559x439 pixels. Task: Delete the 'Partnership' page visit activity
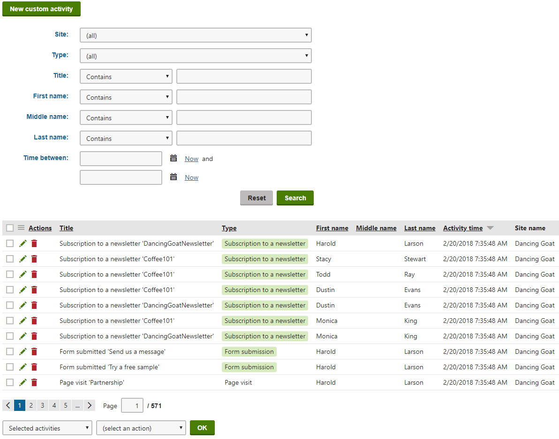point(34,382)
